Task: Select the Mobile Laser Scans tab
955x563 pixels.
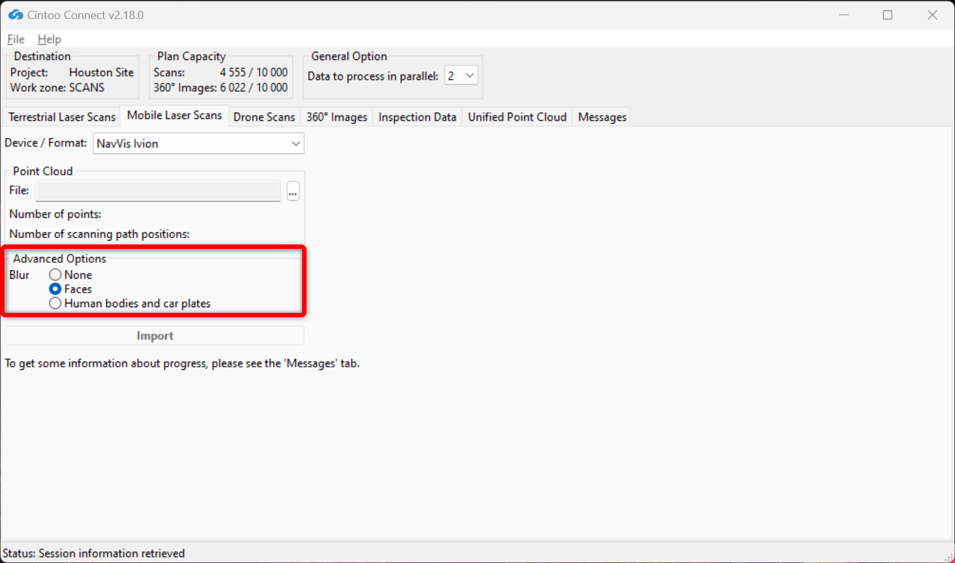Action: point(175,115)
